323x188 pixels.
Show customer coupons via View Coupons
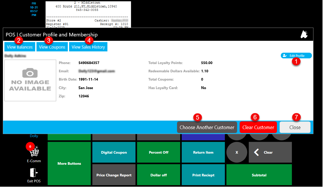52,47
